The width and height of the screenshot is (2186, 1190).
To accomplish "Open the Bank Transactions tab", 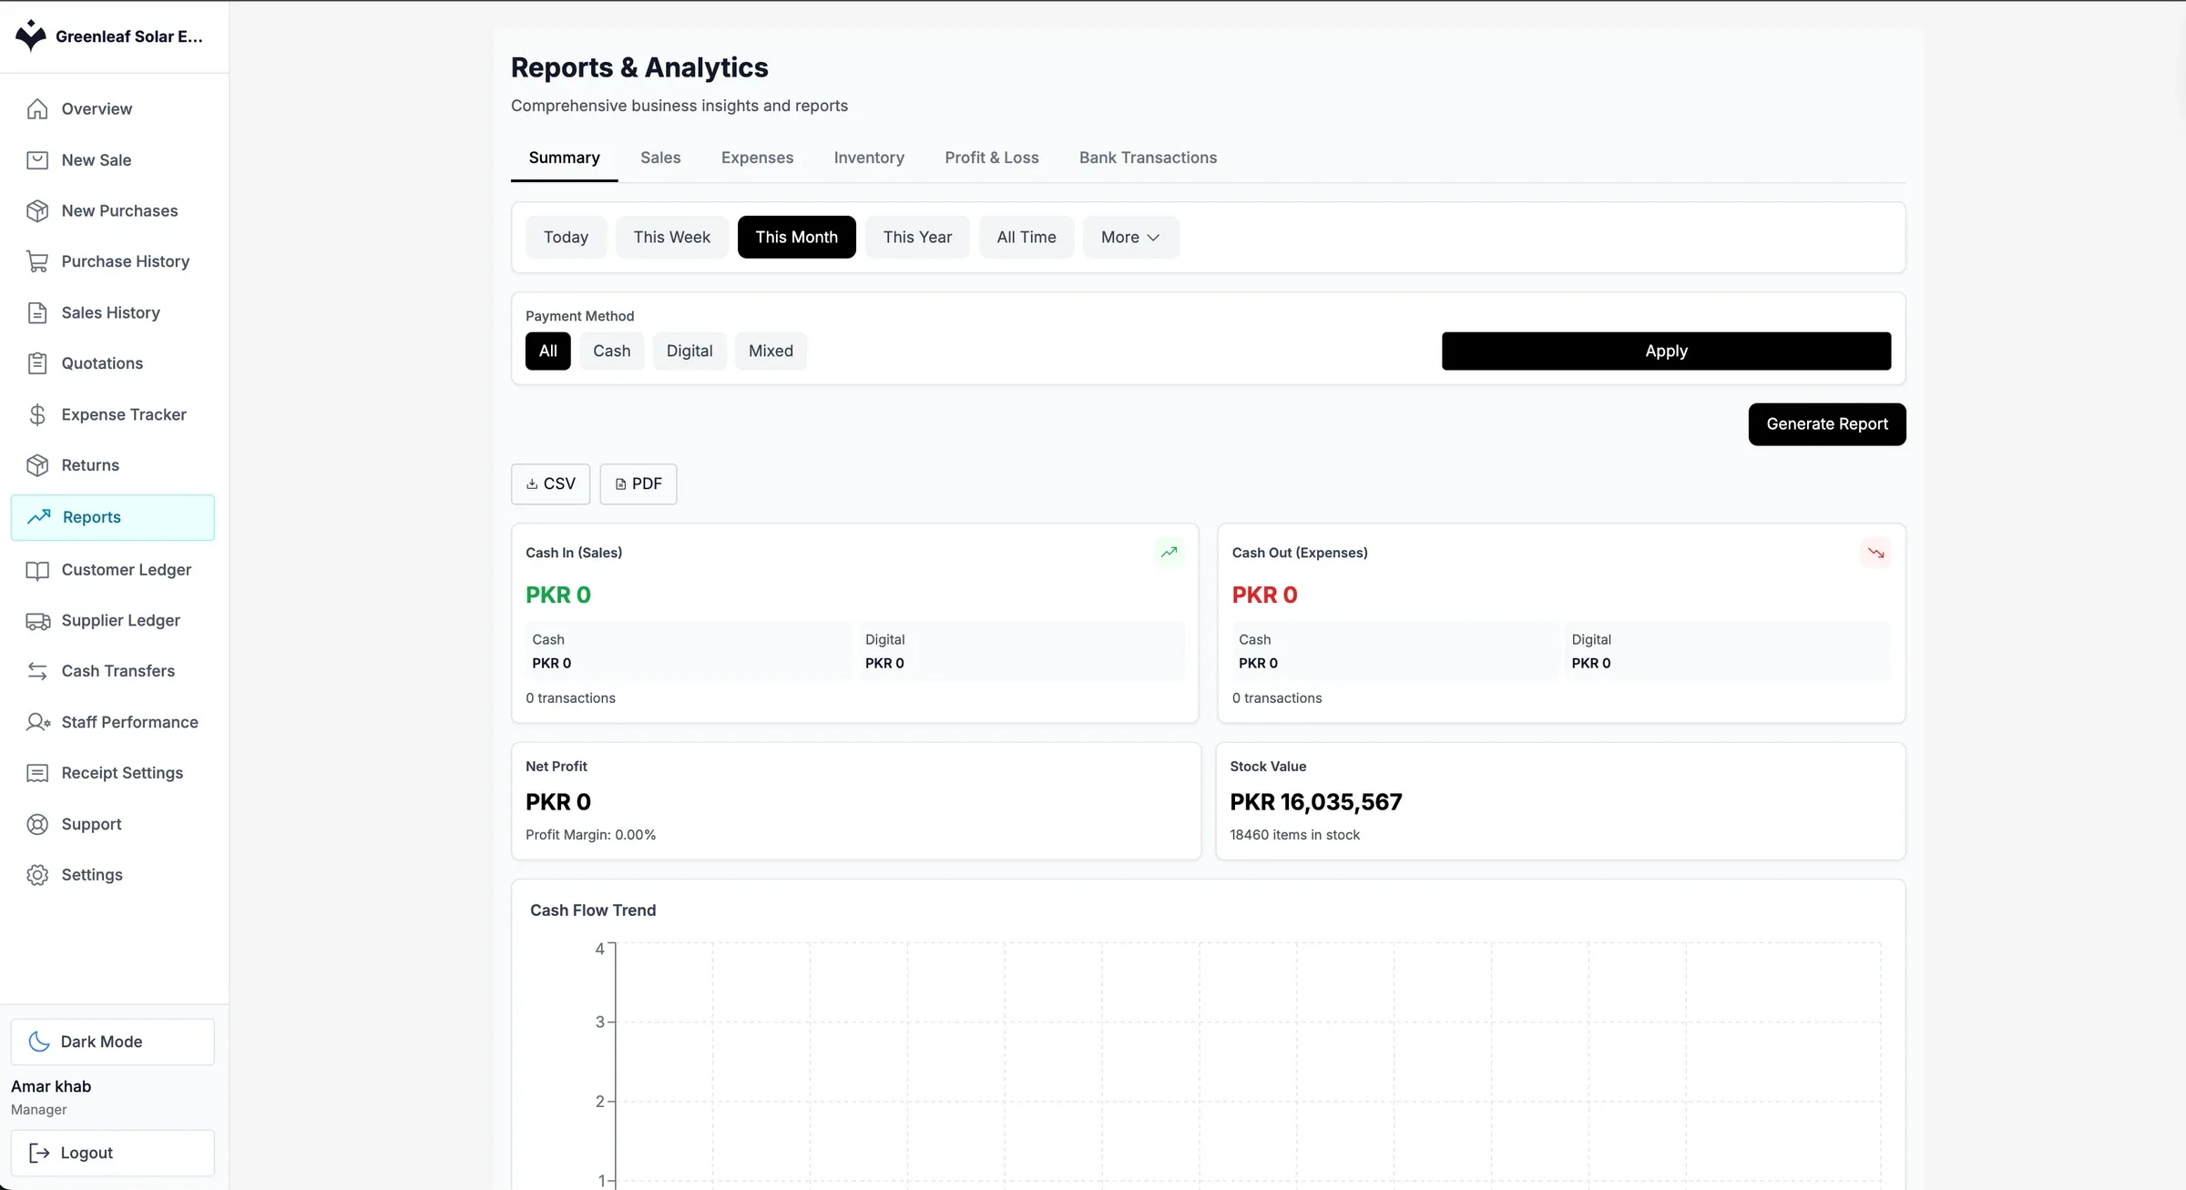I will [1148, 158].
